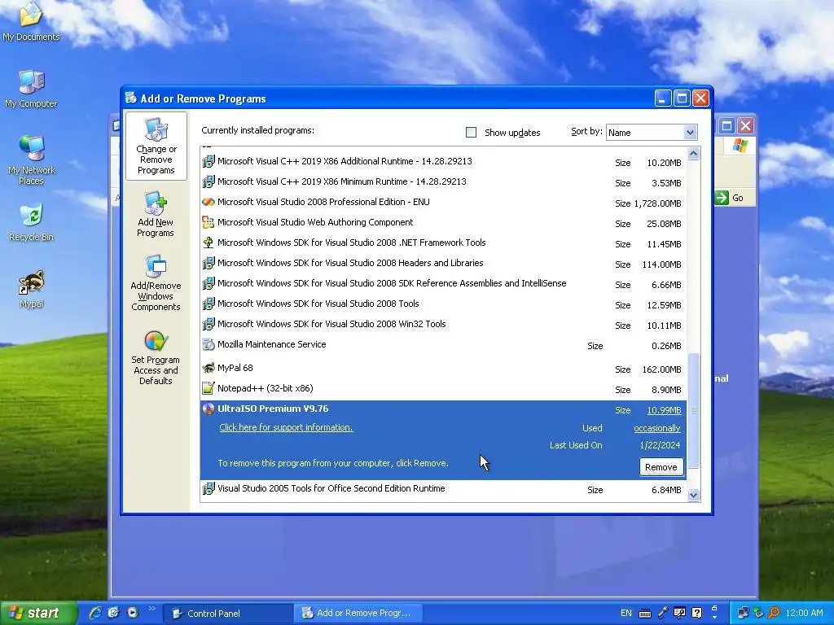Switch to Control Panel taskbar item
Image resolution: width=834 pixels, height=625 pixels.
click(x=227, y=614)
